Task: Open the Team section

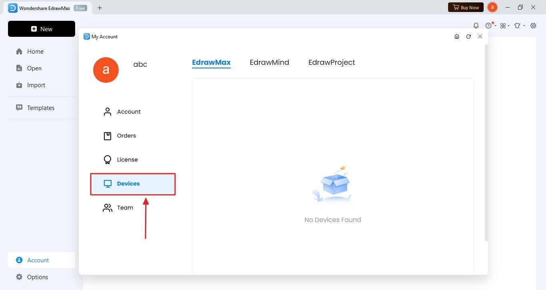Action: pyautogui.click(x=133, y=208)
